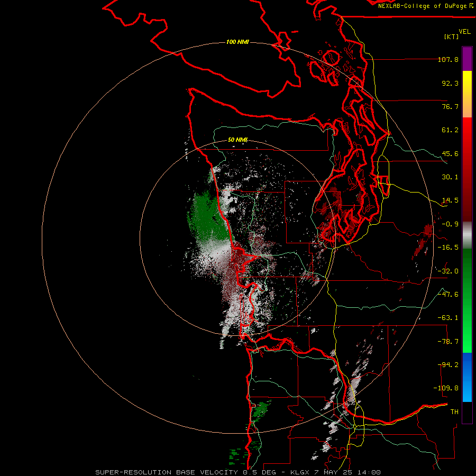476x476 pixels.
Task: Click the 45.6 legend value
Action: click(x=450, y=153)
